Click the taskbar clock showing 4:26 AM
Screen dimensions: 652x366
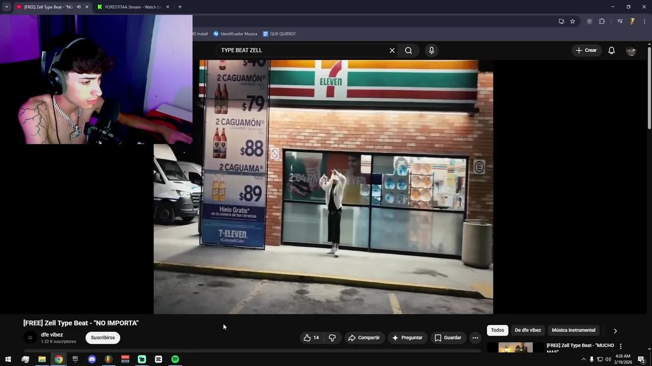623,359
